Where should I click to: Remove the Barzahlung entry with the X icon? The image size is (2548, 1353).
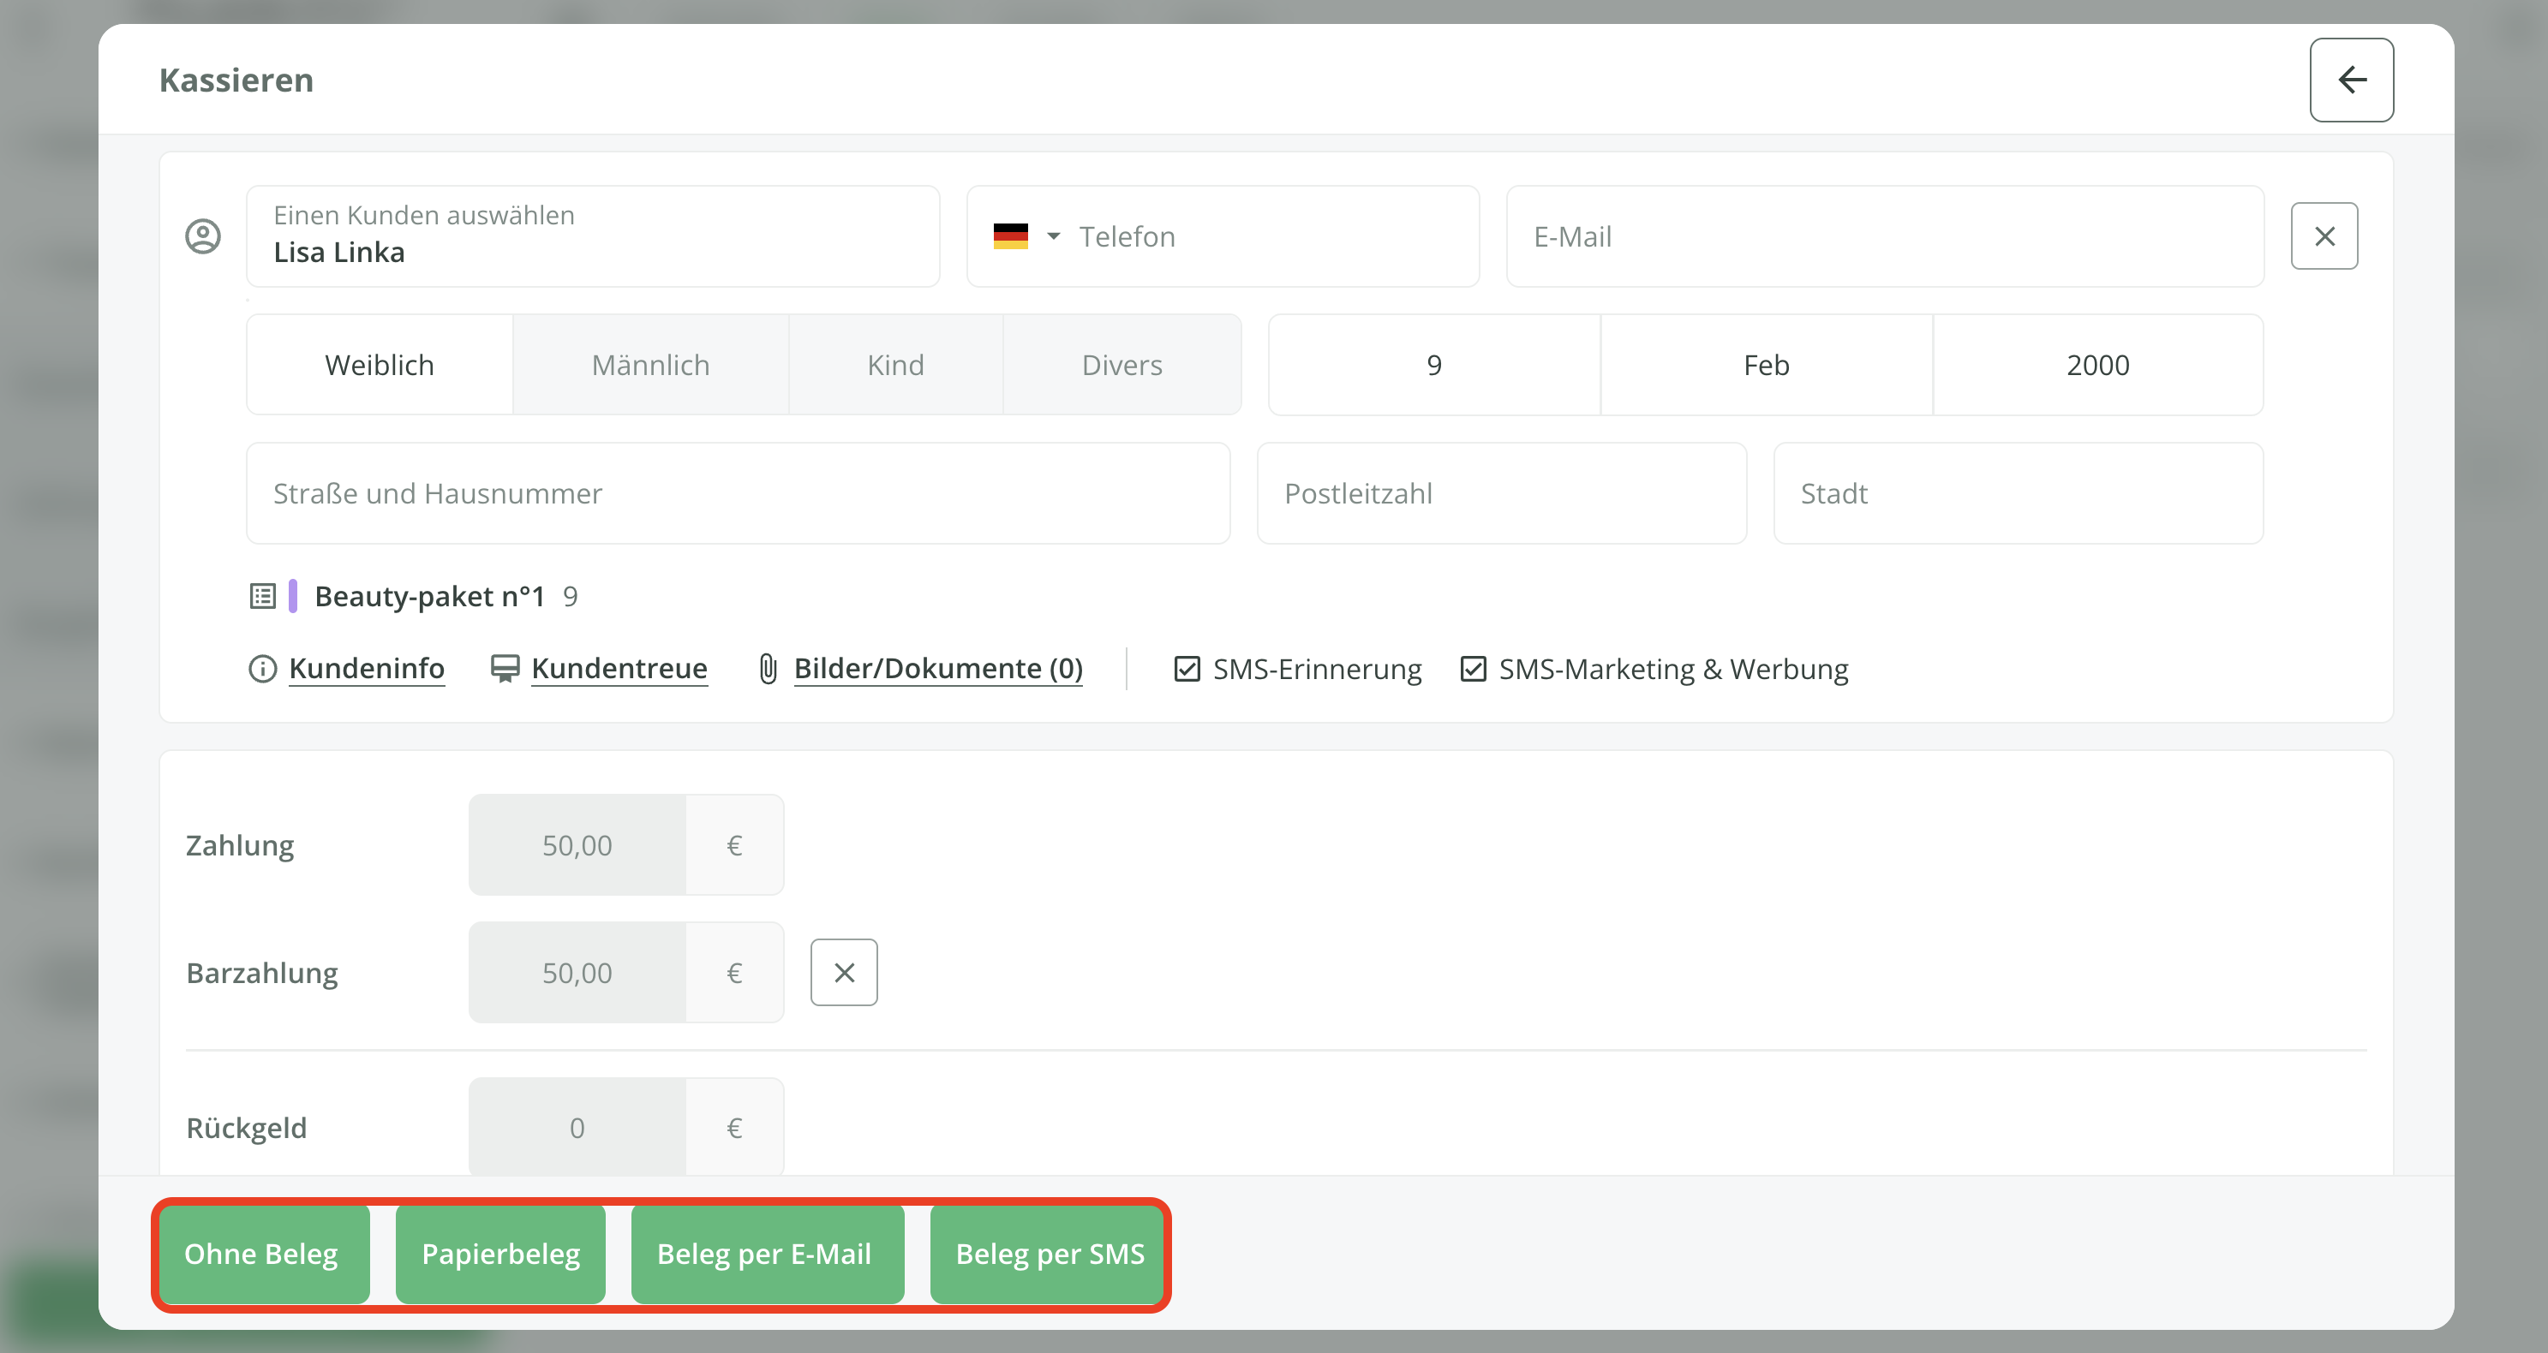[844, 973]
